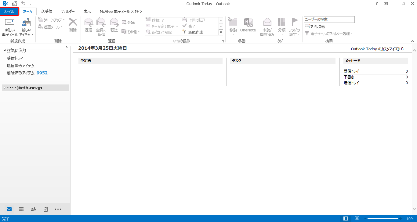Create a new email with 新しい電子メール
Viewport: 417px width, 222px height.
click(x=10, y=27)
